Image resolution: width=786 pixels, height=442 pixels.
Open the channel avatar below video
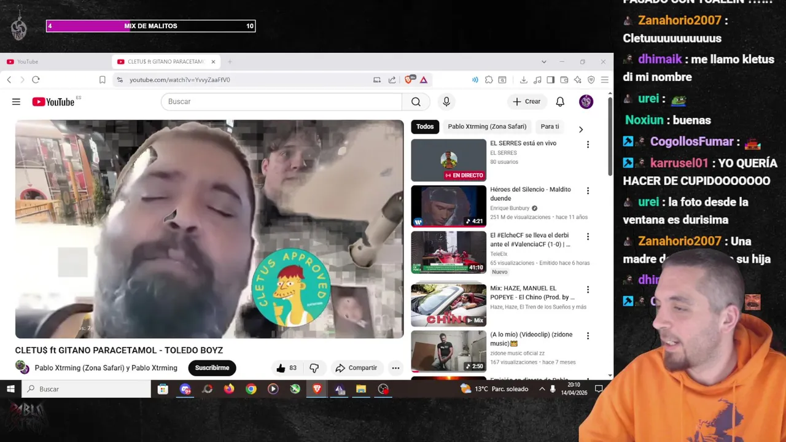point(22,368)
